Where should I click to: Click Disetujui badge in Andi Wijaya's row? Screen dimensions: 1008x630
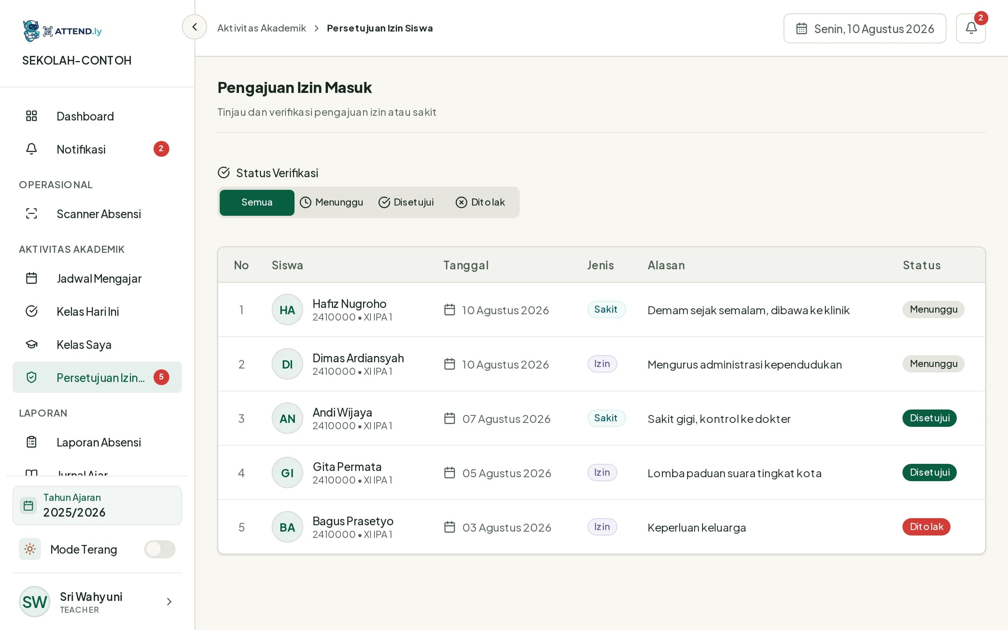tap(929, 418)
